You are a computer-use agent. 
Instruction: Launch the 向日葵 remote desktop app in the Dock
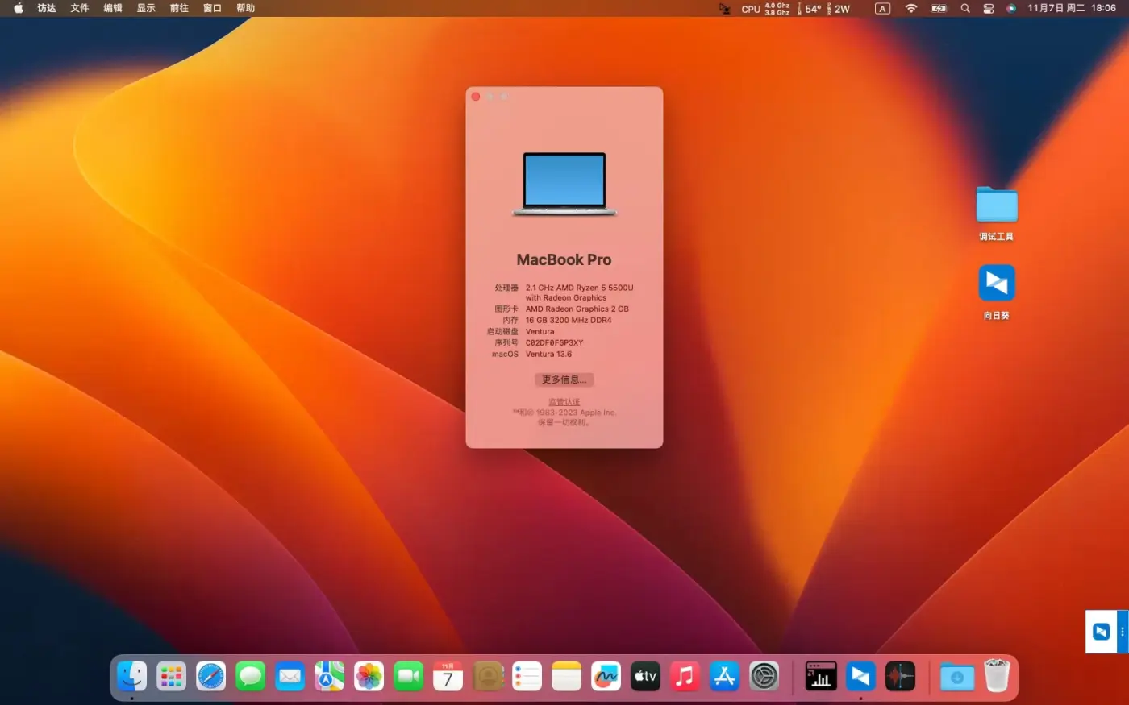point(860,676)
